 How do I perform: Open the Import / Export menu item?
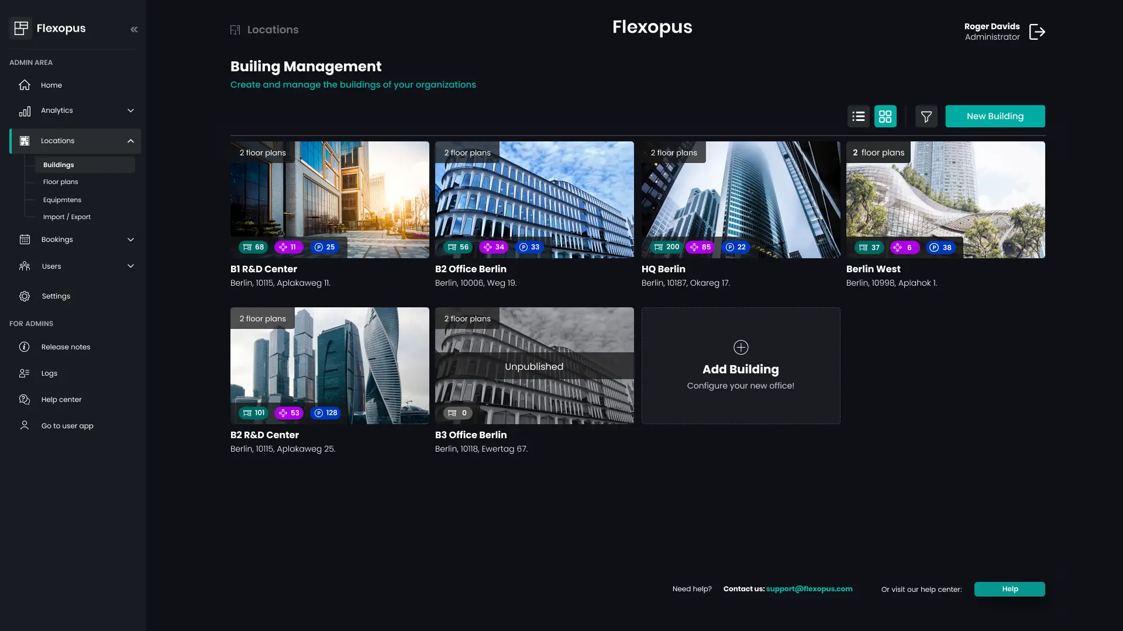(67, 216)
